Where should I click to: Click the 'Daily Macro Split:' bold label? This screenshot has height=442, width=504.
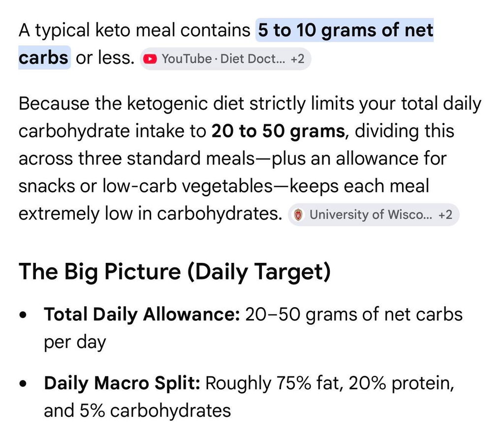click(122, 383)
